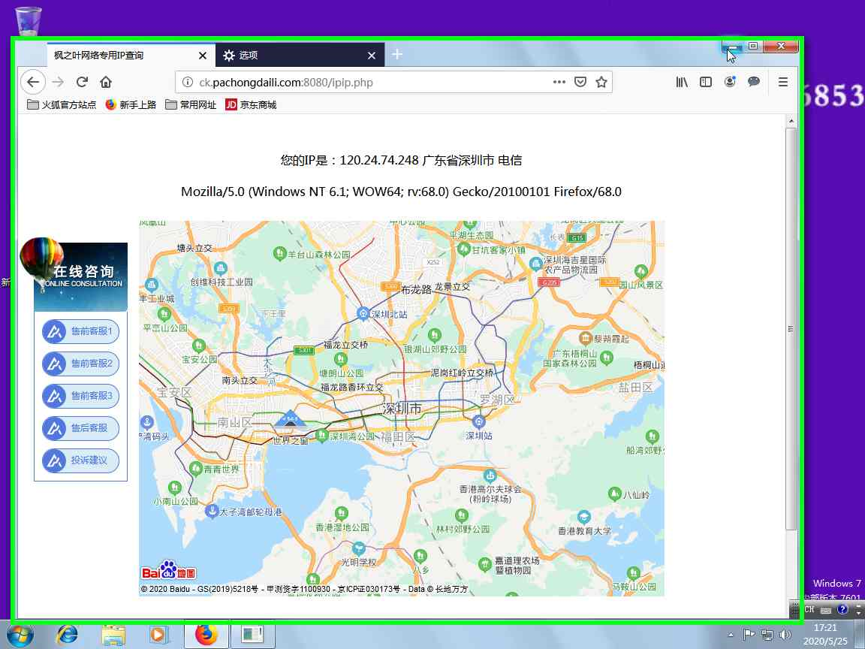
Task: Click the Firefox taskbar button
Action: pos(206,635)
